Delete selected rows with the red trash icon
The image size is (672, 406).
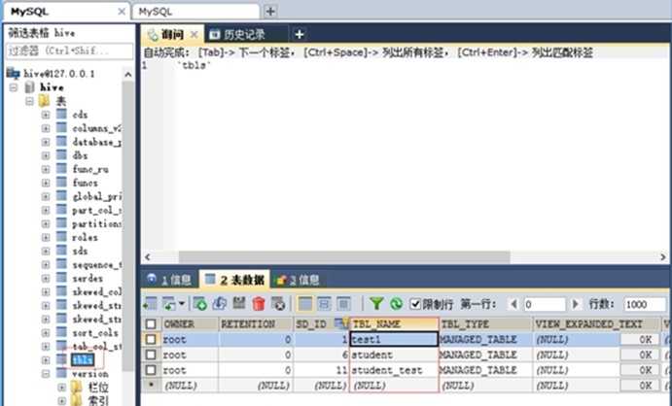coord(259,304)
